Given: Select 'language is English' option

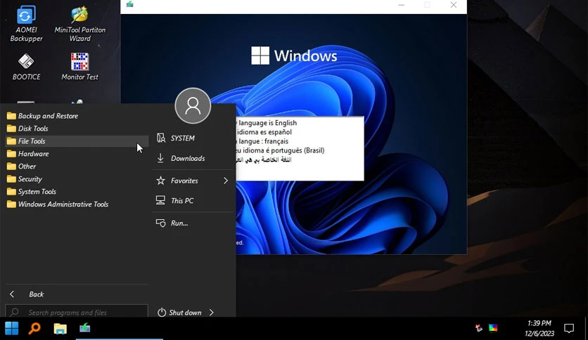Looking at the screenshot, I should click(x=268, y=123).
